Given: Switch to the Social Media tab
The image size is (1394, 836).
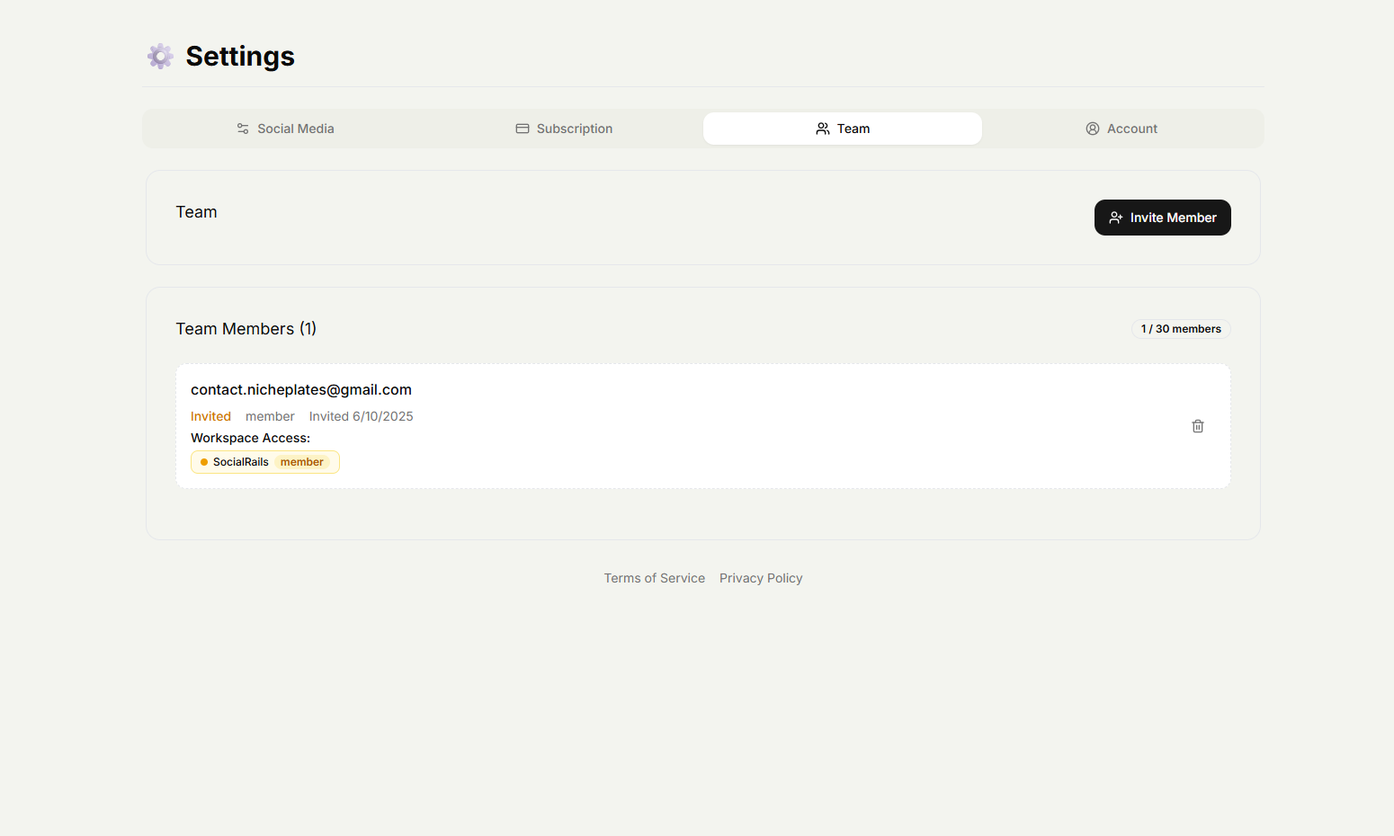Looking at the screenshot, I should tap(285, 129).
